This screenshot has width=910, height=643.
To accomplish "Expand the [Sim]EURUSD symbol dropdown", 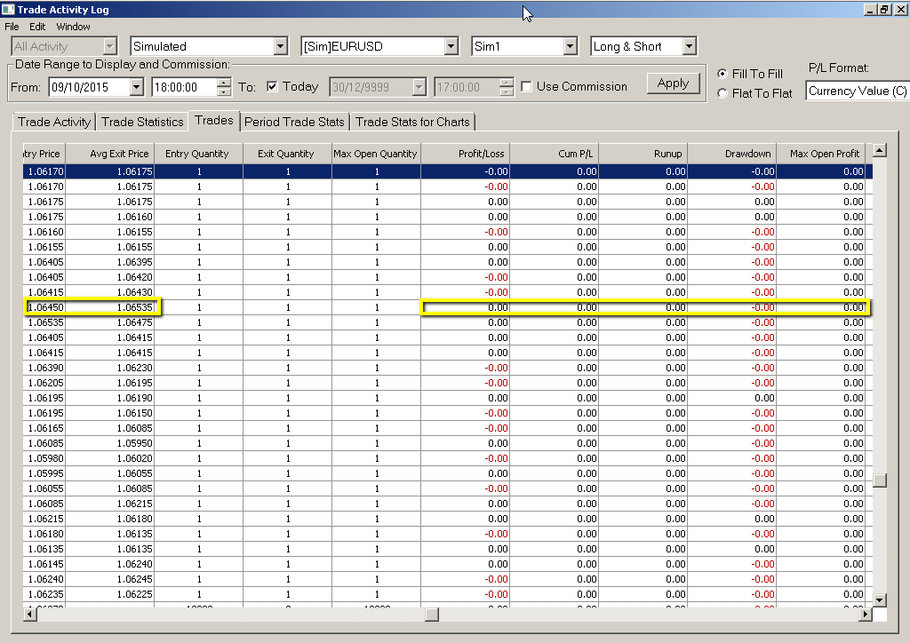I will click(x=451, y=46).
